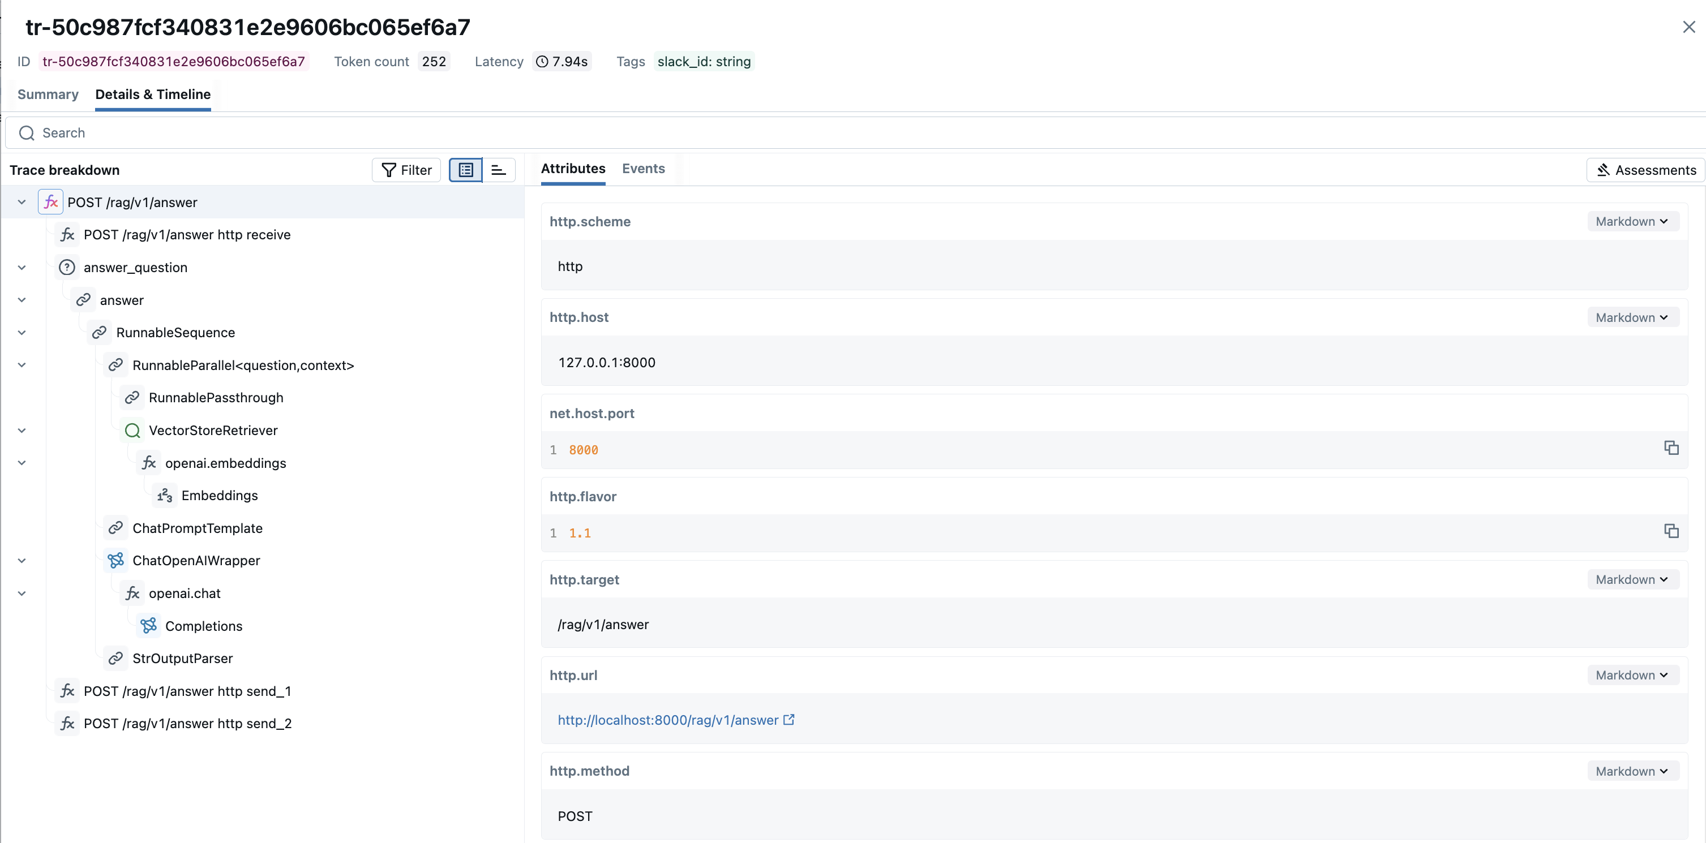Toggle the timeline view mode icon
The height and width of the screenshot is (843, 1706).
498,170
